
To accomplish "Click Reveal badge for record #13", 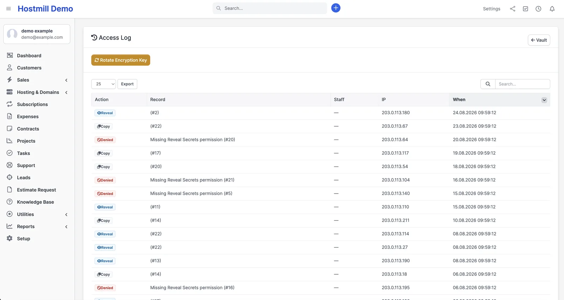I will [105, 261].
